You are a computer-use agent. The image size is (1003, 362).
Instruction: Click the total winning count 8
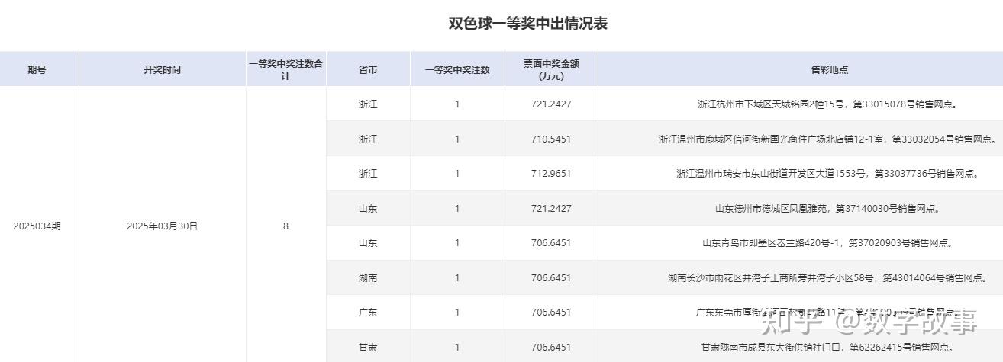point(285,226)
